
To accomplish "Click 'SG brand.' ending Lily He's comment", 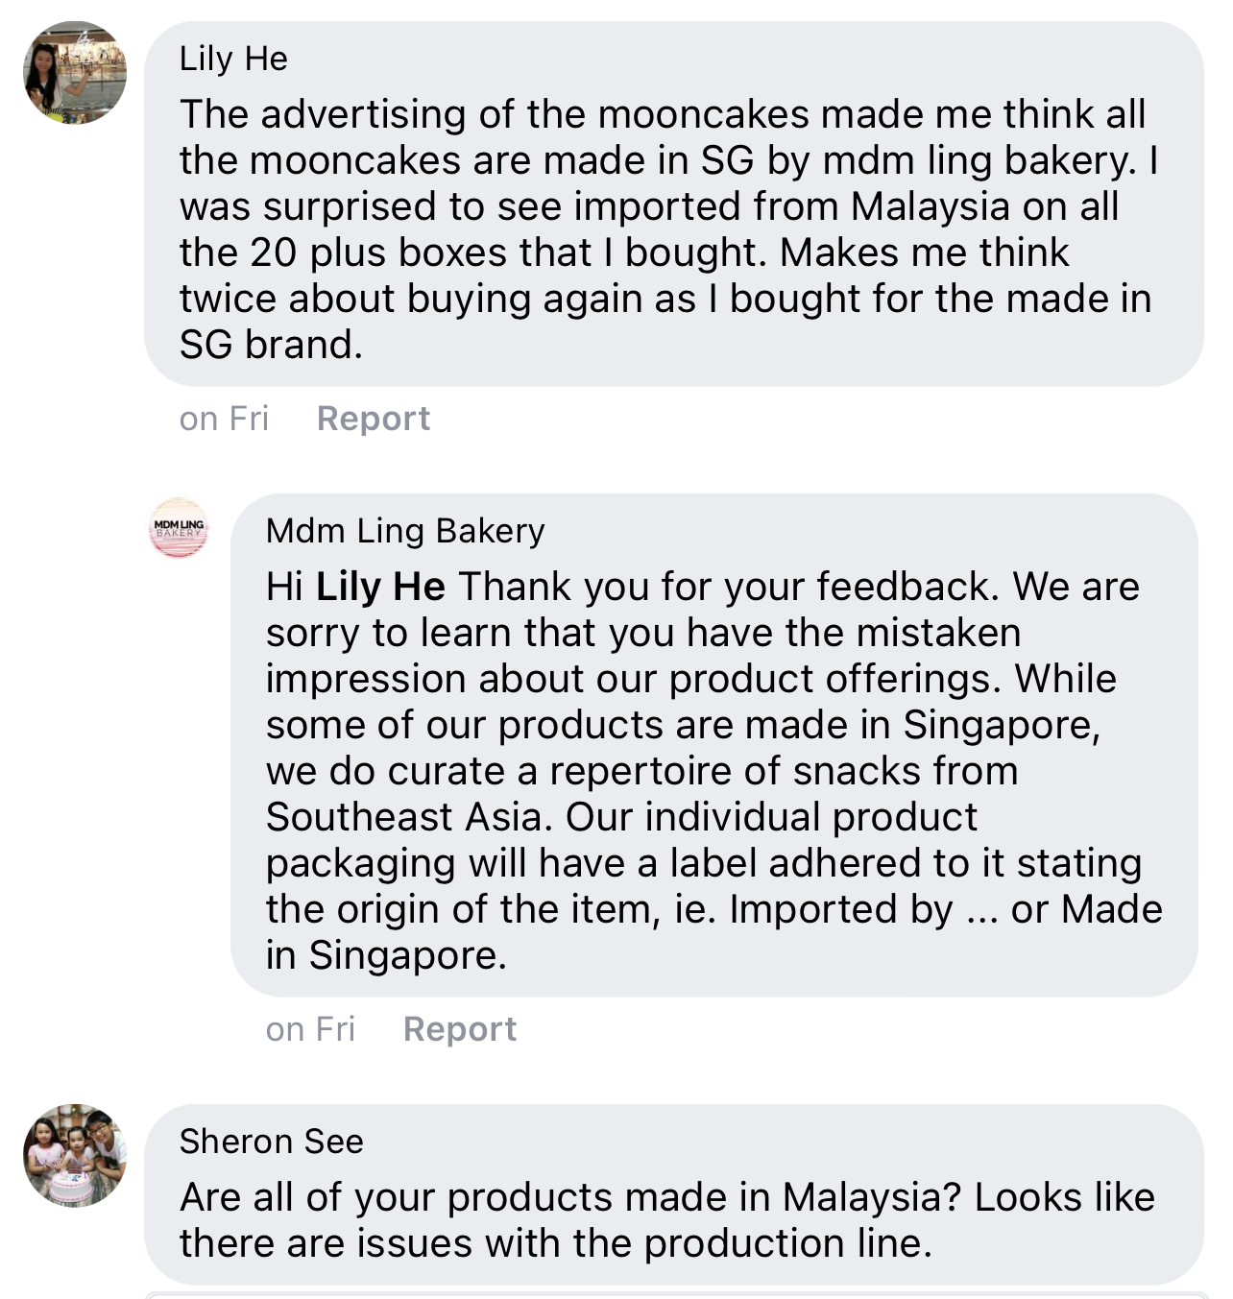I will pos(271,345).
